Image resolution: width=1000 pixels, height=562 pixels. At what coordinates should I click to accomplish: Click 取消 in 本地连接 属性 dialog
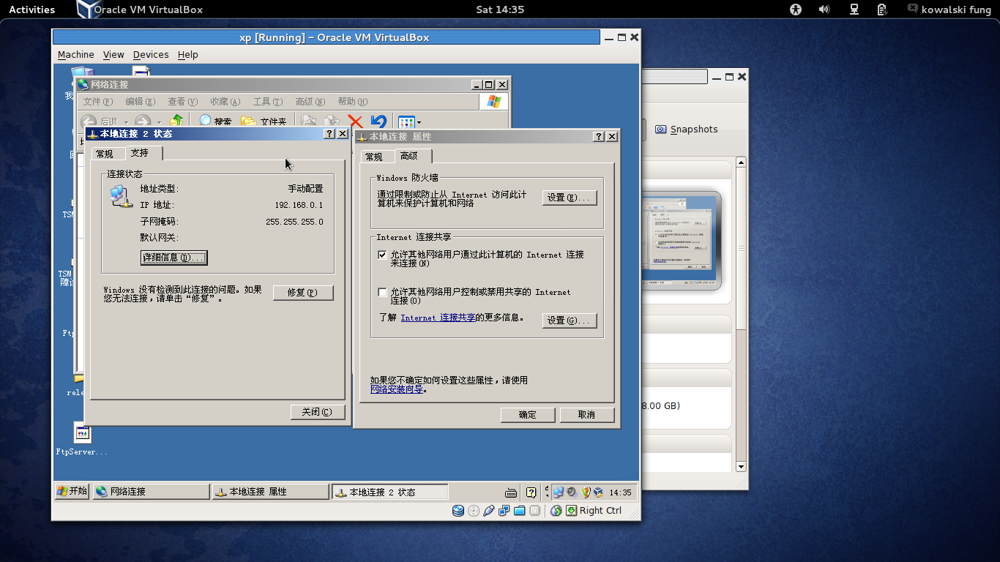(x=587, y=415)
